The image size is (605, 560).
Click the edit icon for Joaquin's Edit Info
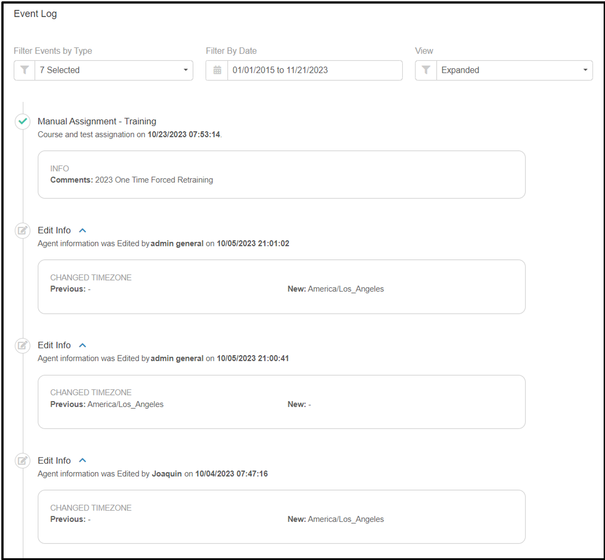click(23, 461)
